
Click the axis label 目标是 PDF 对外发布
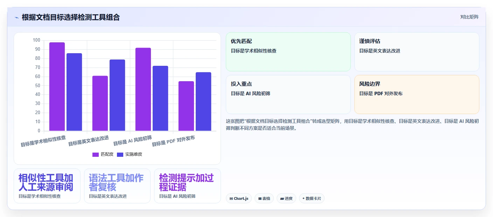(x=173, y=141)
